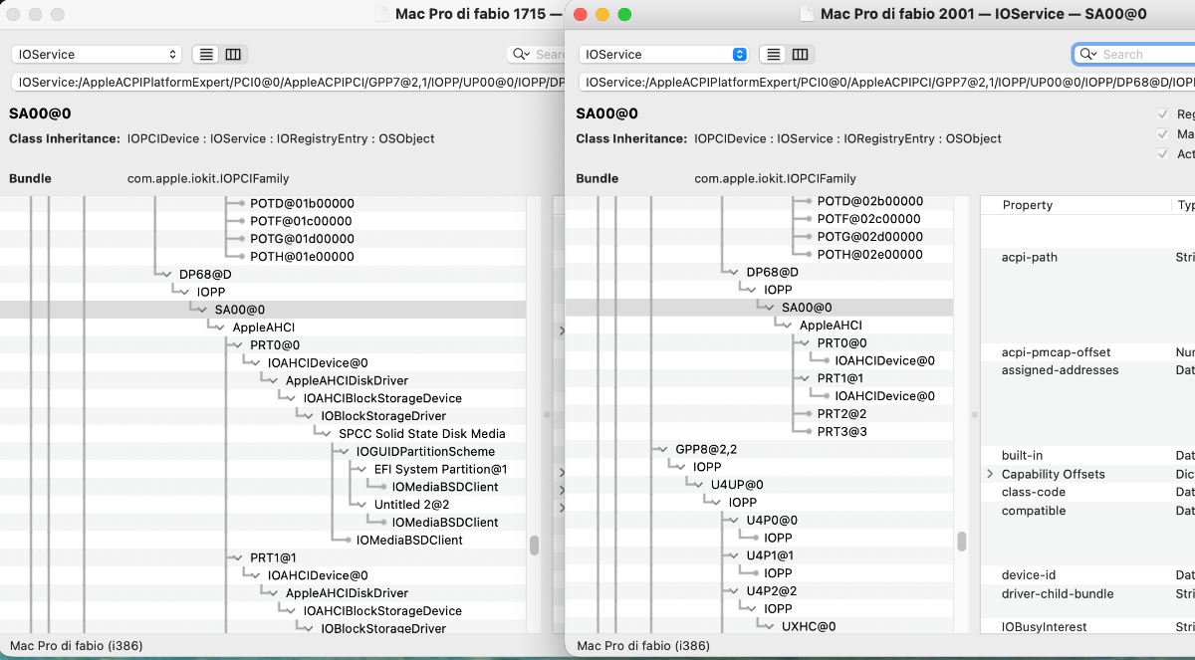The image size is (1195, 660).
Task: Select SPCC Solid State Disk Media entry
Action: pyautogui.click(x=421, y=434)
